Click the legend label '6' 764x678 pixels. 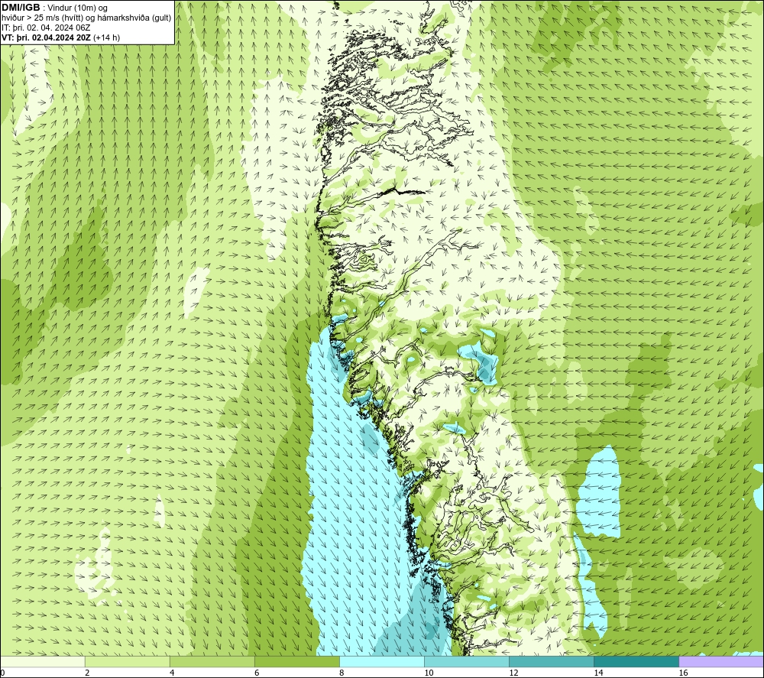(x=257, y=673)
